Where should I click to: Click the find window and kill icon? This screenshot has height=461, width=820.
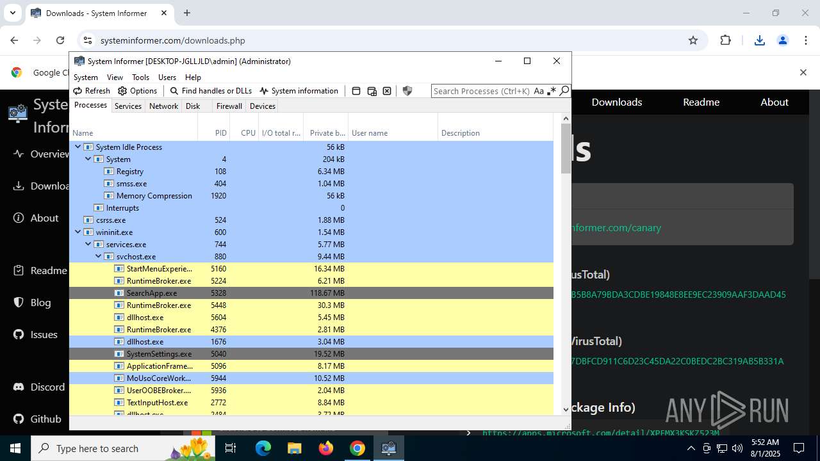(387, 91)
